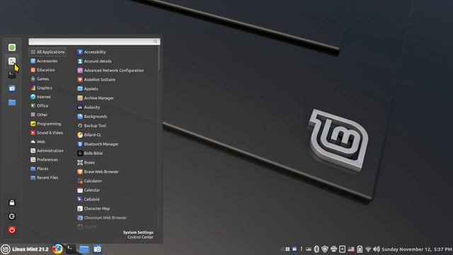Launch Celluloid media player
453x255 pixels.
(88, 199)
